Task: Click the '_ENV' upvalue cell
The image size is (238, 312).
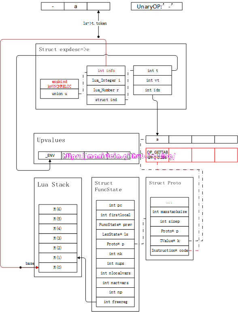Action: [x=50, y=156]
